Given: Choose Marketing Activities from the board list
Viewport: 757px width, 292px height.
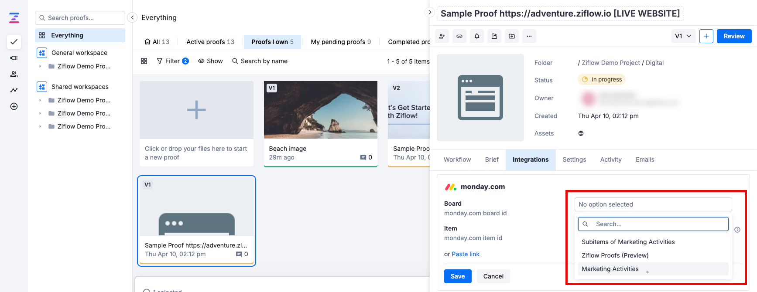Looking at the screenshot, I should [x=610, y=269].
